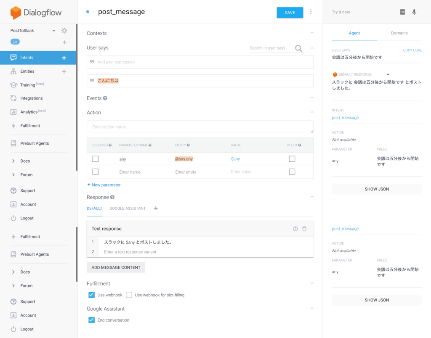
Task: Toggle Is List checkbox for any parameter
Action: (292, 159)
